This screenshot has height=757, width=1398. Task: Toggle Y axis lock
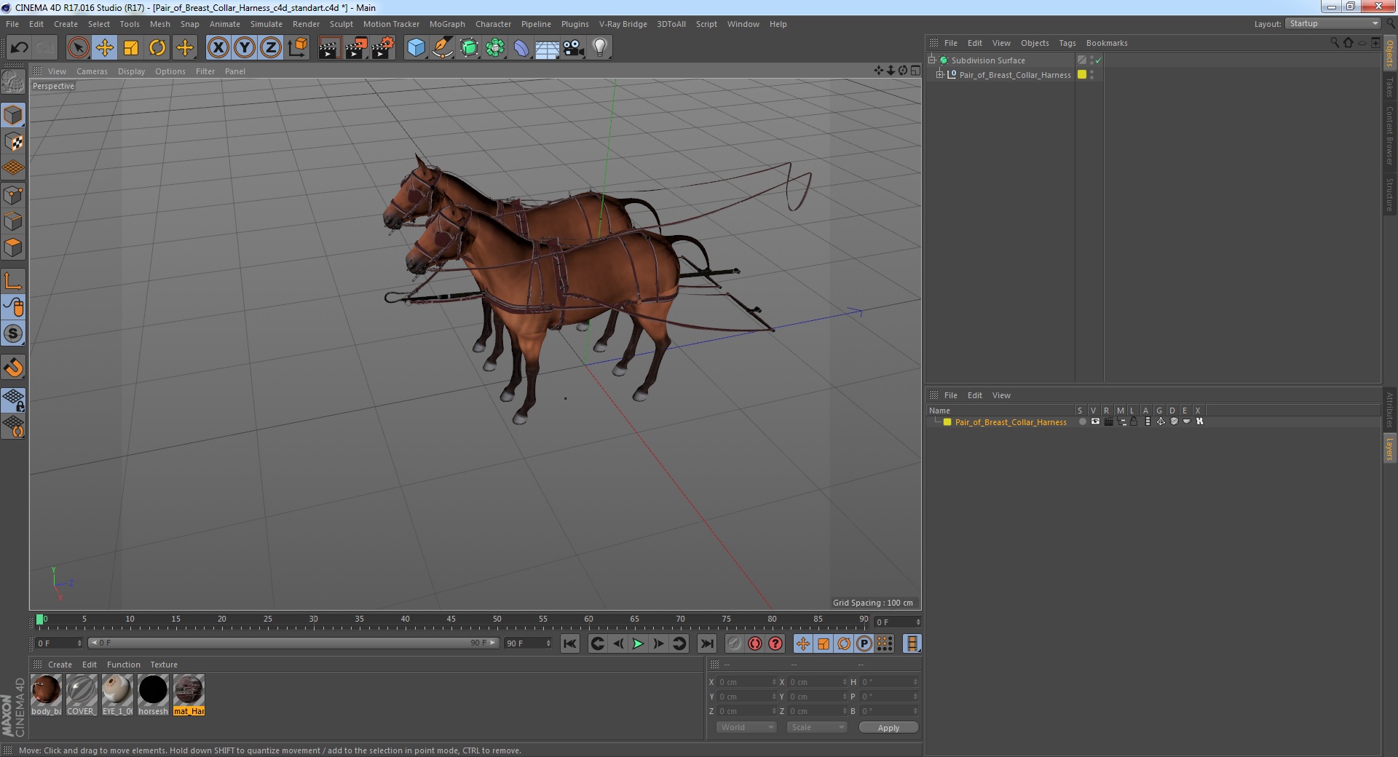click(x=245, y=48)
